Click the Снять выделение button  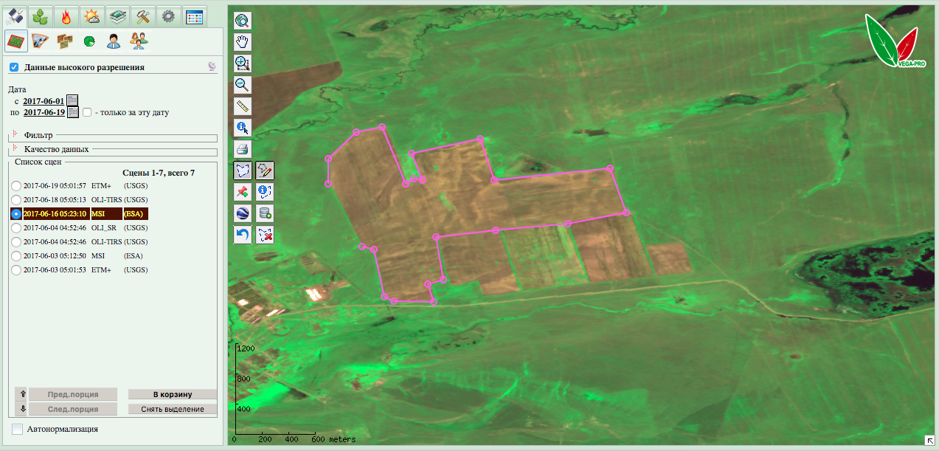click(x=173, y=409)
